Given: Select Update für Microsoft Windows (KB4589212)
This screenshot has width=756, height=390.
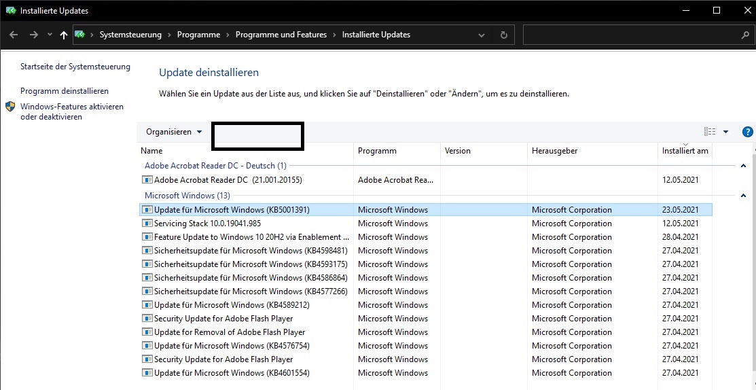Looking at the screenshot, I should point(426,304).
